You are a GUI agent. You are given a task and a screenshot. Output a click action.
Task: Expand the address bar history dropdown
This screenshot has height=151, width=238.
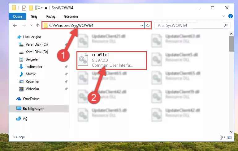click(142, 25)
